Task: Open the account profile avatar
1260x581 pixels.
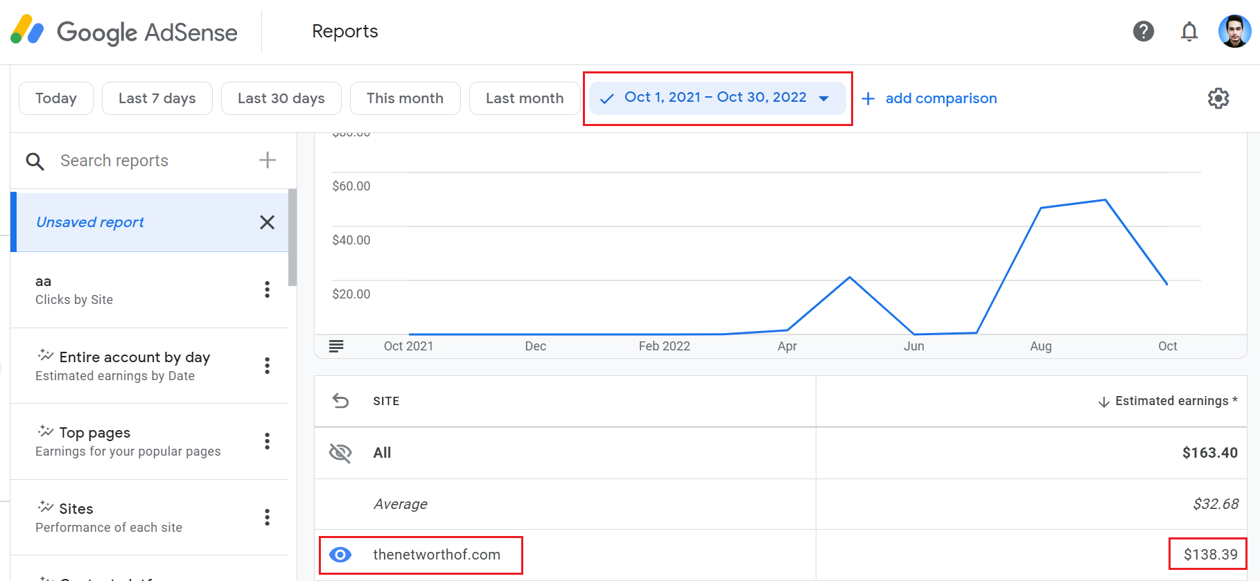Action: (x=1234, y=31)
